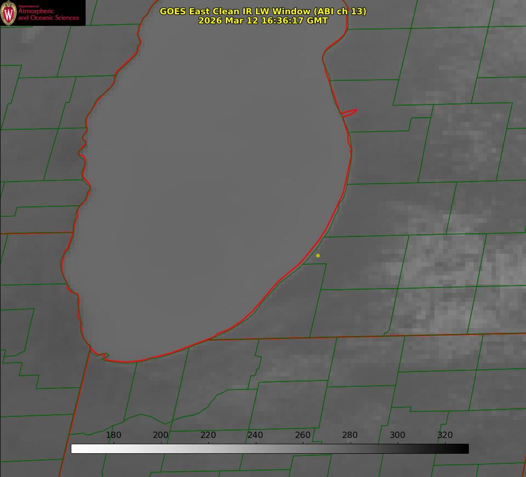The height and width of the screenshot is (477, 526).
Task: Click the white end of the colorbar
Action: pos(75,449)
